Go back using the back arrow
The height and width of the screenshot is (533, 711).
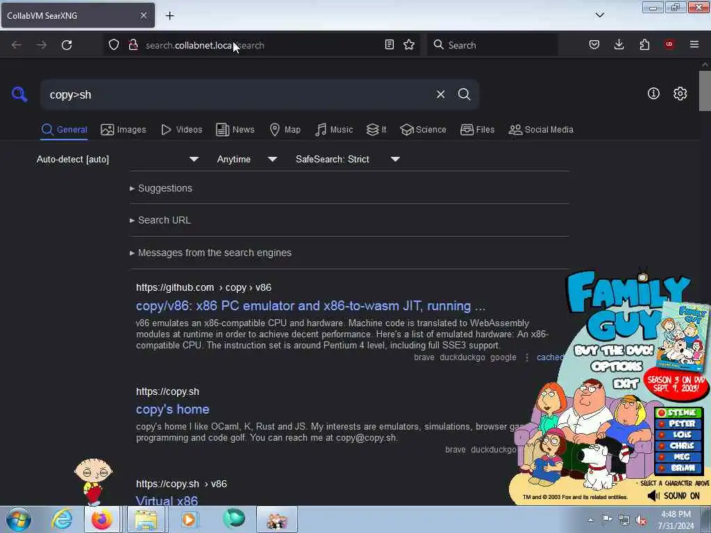[x=17, y=45]
